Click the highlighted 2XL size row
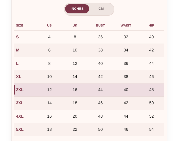176x141 pixels. point(89,90)
